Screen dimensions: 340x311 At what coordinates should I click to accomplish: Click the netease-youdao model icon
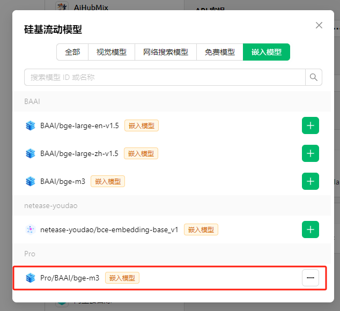[31, 229]
